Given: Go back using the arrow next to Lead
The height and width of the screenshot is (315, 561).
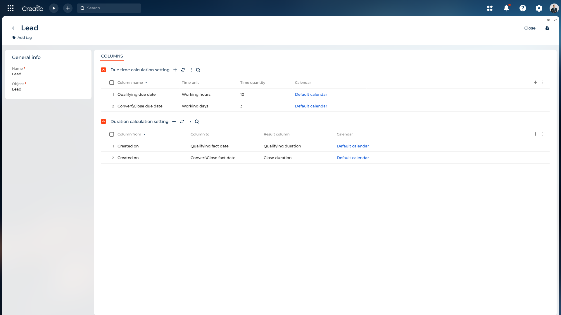Looking at the screenshot, I should point(14,28).
